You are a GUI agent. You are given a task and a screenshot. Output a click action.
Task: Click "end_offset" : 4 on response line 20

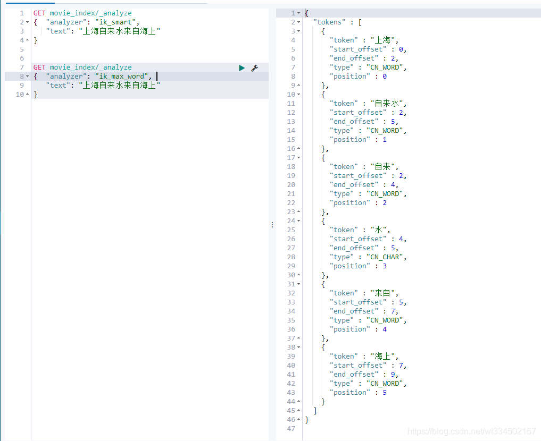362,185
